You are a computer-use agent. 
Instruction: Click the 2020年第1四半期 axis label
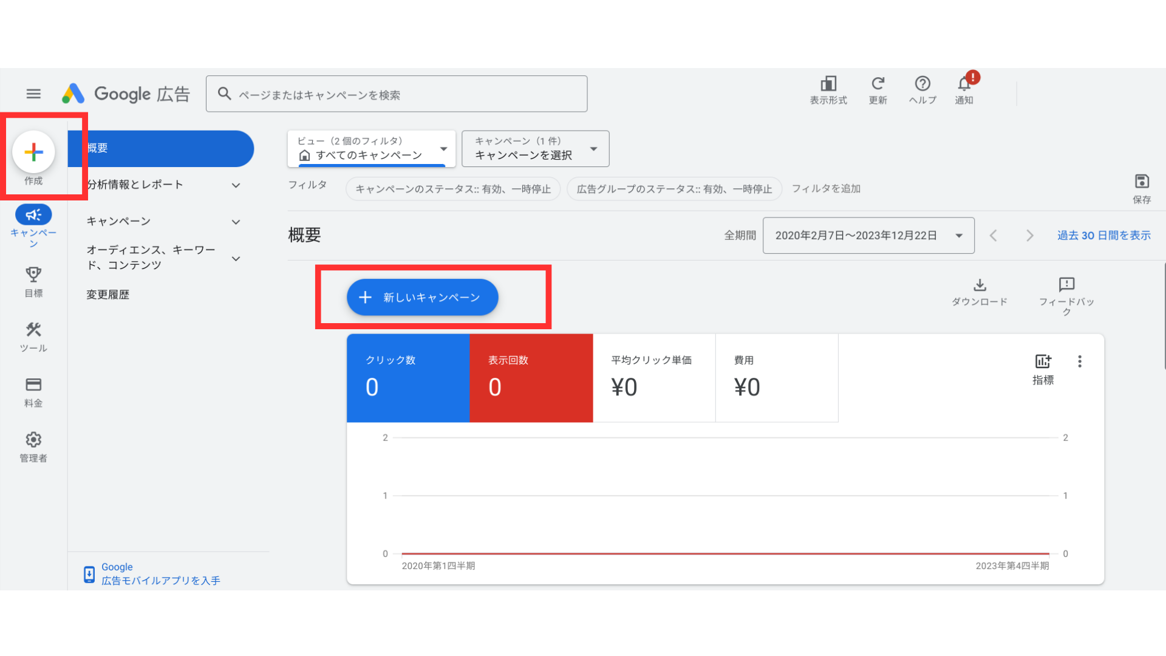[438, 566]
